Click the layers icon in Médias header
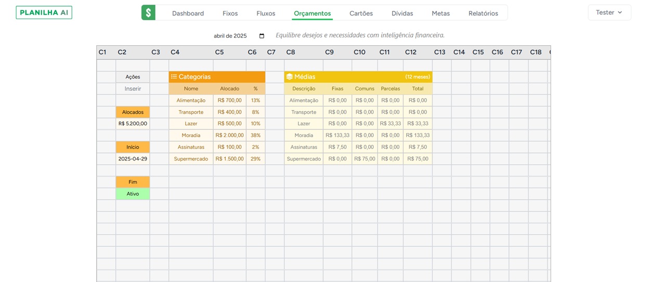The image size is (648, 282). point(289,76)
